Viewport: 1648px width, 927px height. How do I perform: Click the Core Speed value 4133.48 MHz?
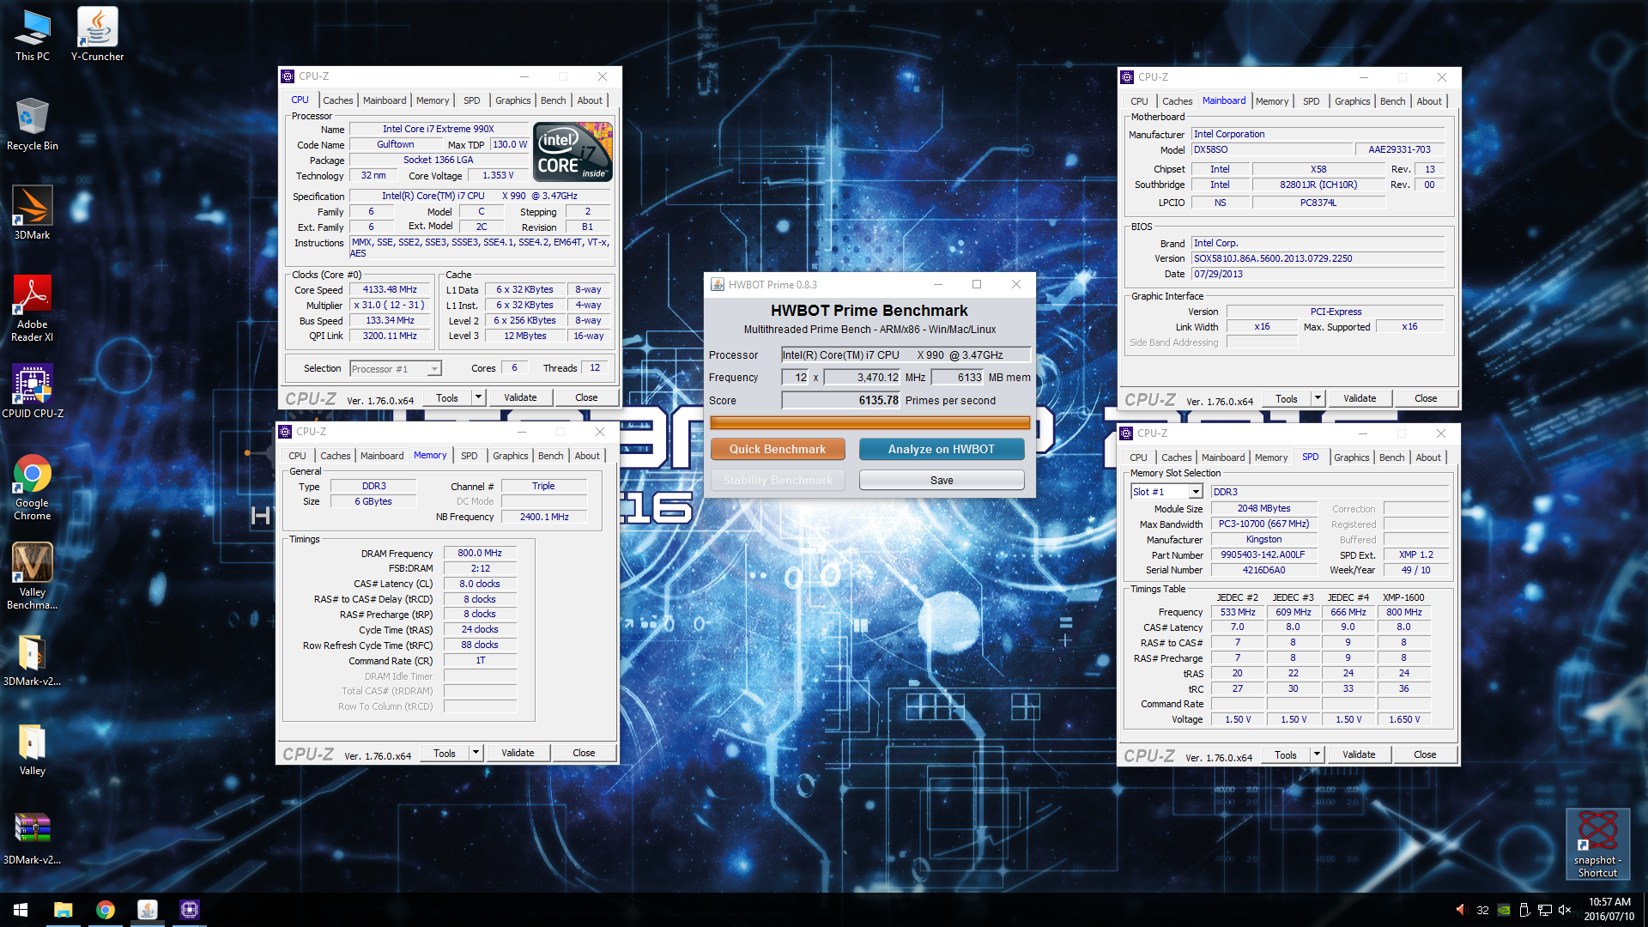(390, 290)
